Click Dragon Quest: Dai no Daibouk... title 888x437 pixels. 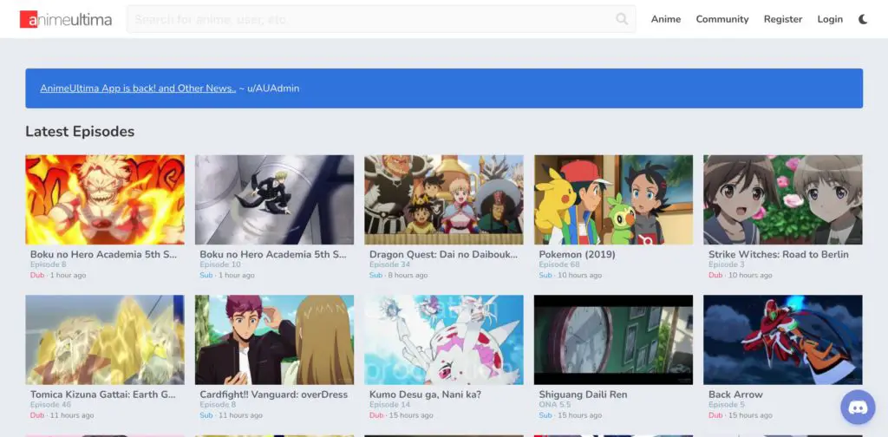[443, 255]
